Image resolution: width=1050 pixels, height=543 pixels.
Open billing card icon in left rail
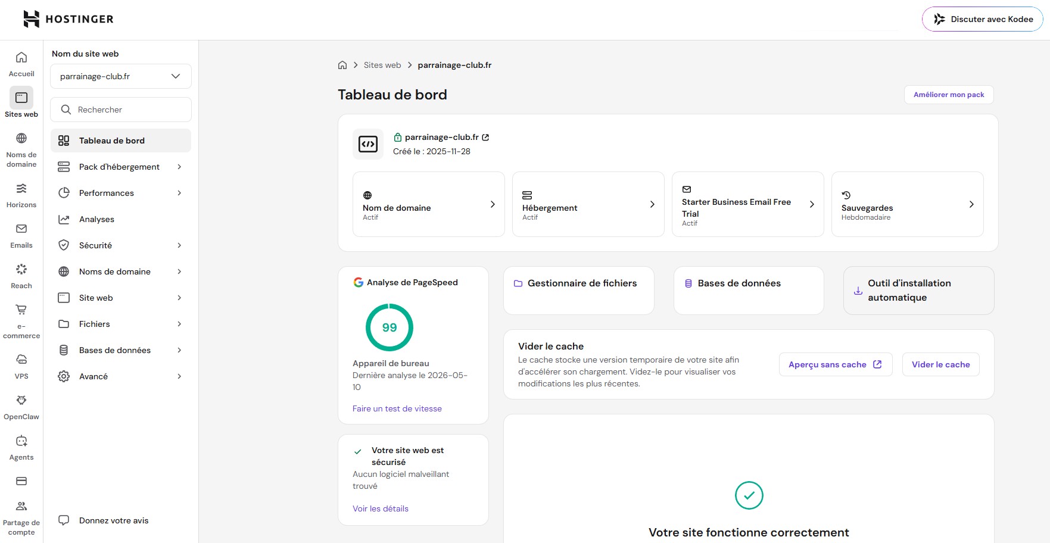click(21, 481)
